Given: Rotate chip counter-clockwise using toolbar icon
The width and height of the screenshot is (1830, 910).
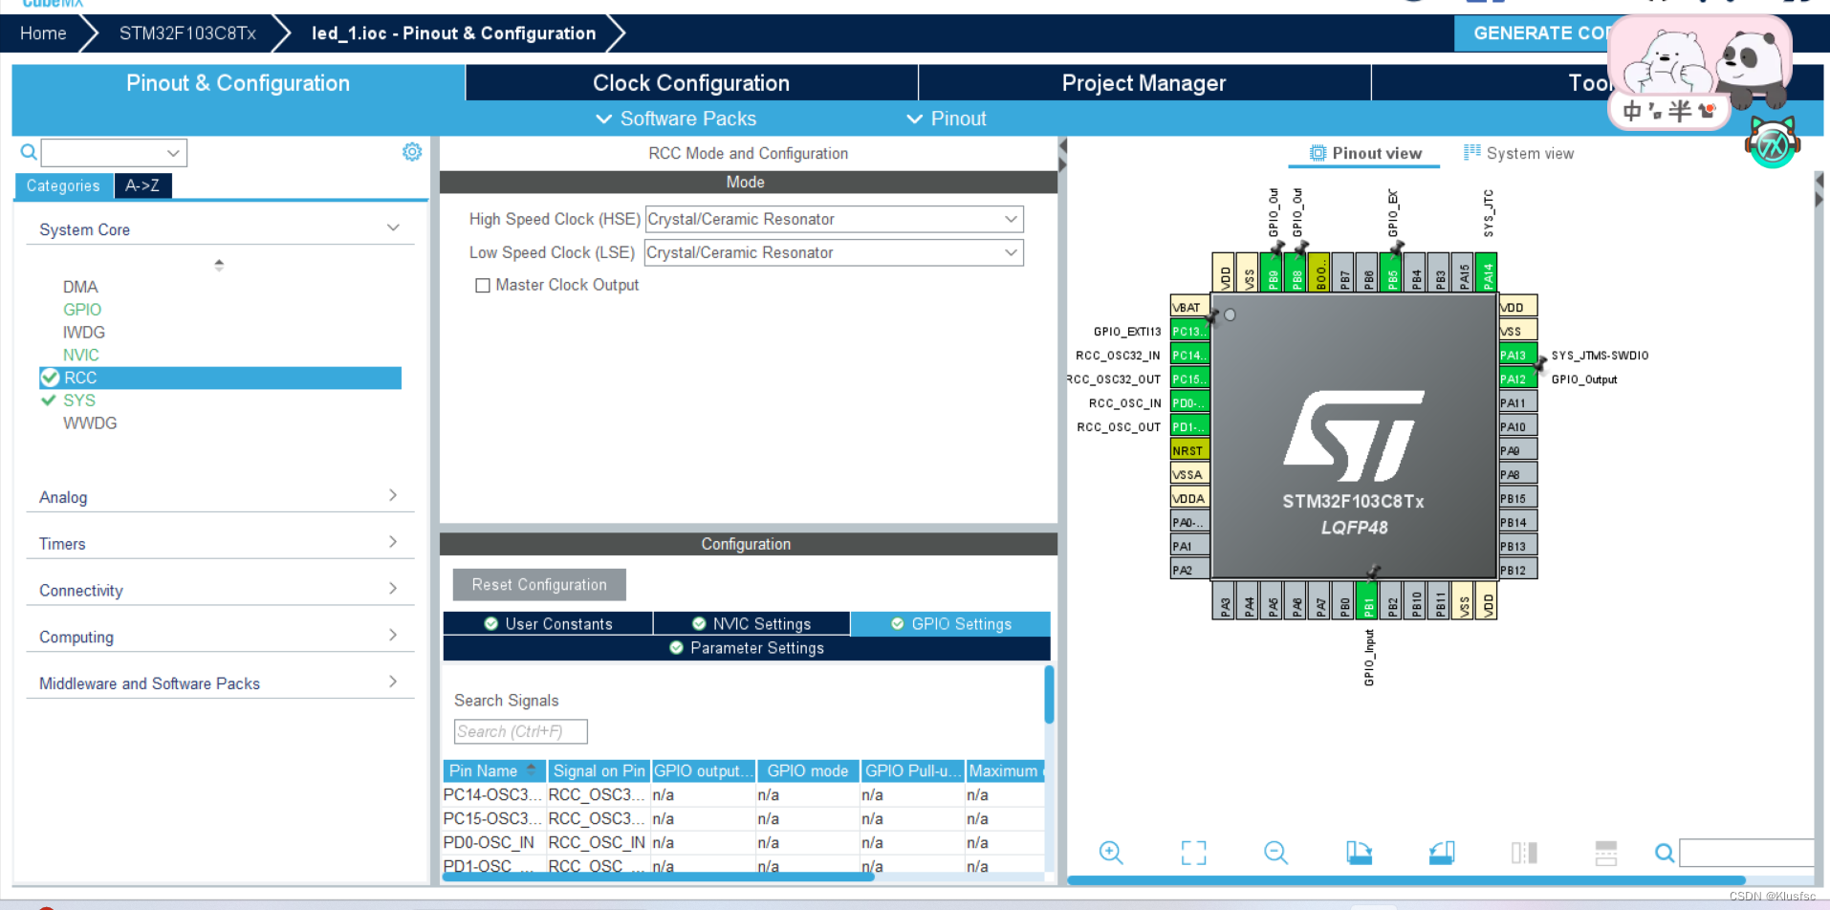Looking at the screenshot, I should [x=1441, y=853].
